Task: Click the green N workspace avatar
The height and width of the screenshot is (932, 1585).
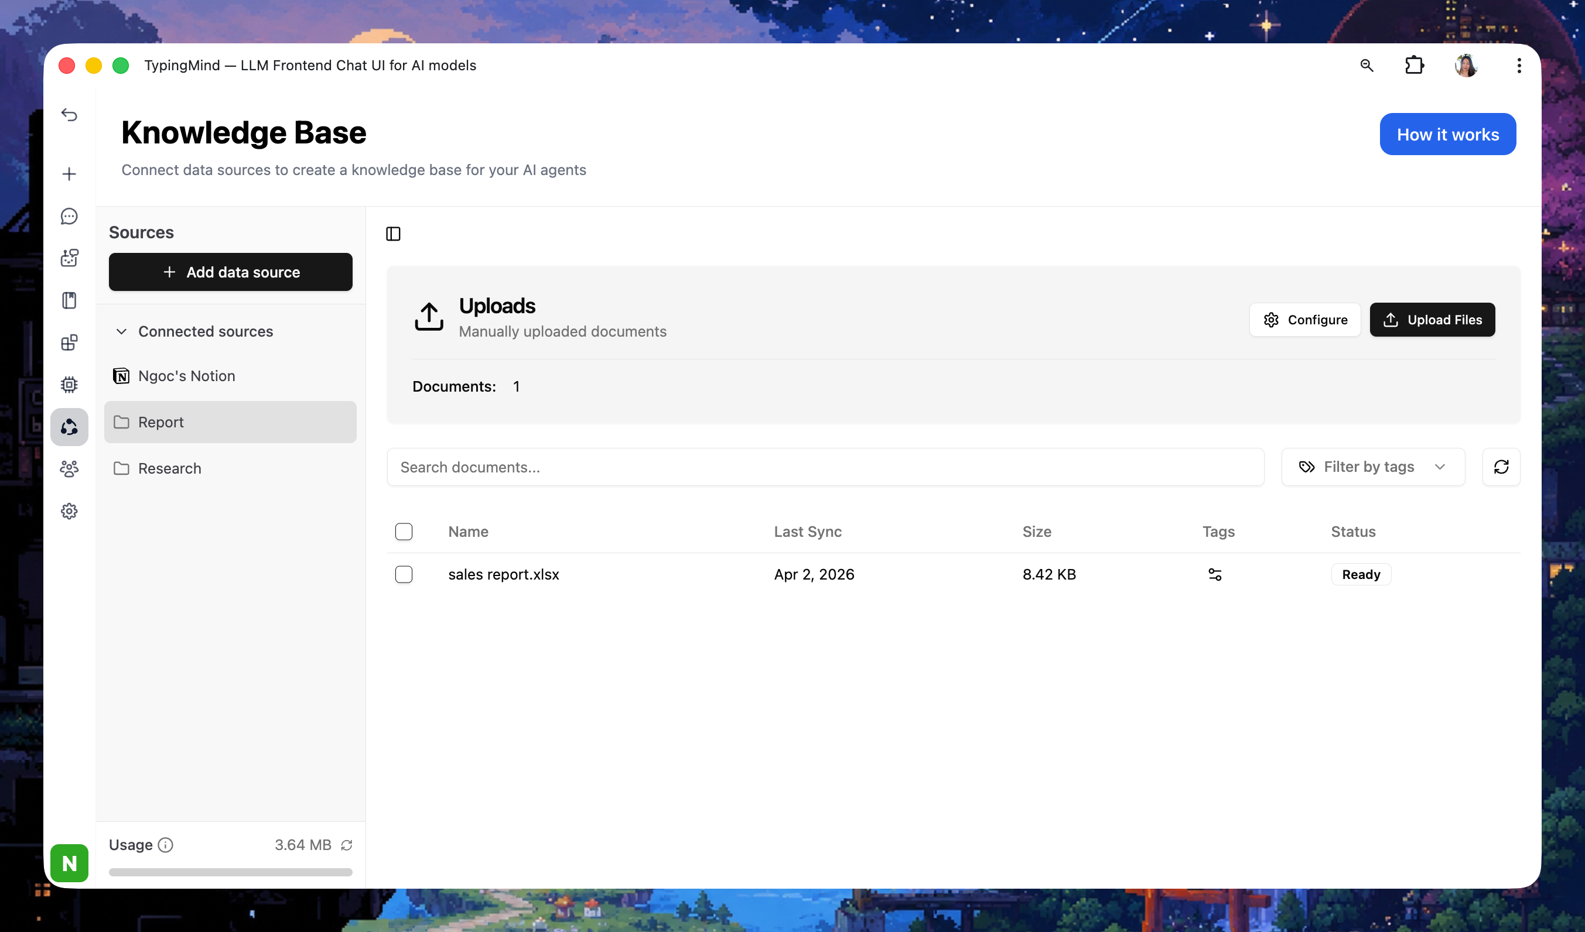Action: [x=69, y=863]
